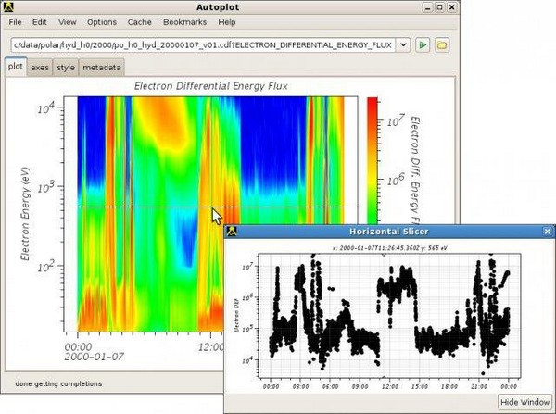
Task: Open the Edit menu
Action: 40,21
